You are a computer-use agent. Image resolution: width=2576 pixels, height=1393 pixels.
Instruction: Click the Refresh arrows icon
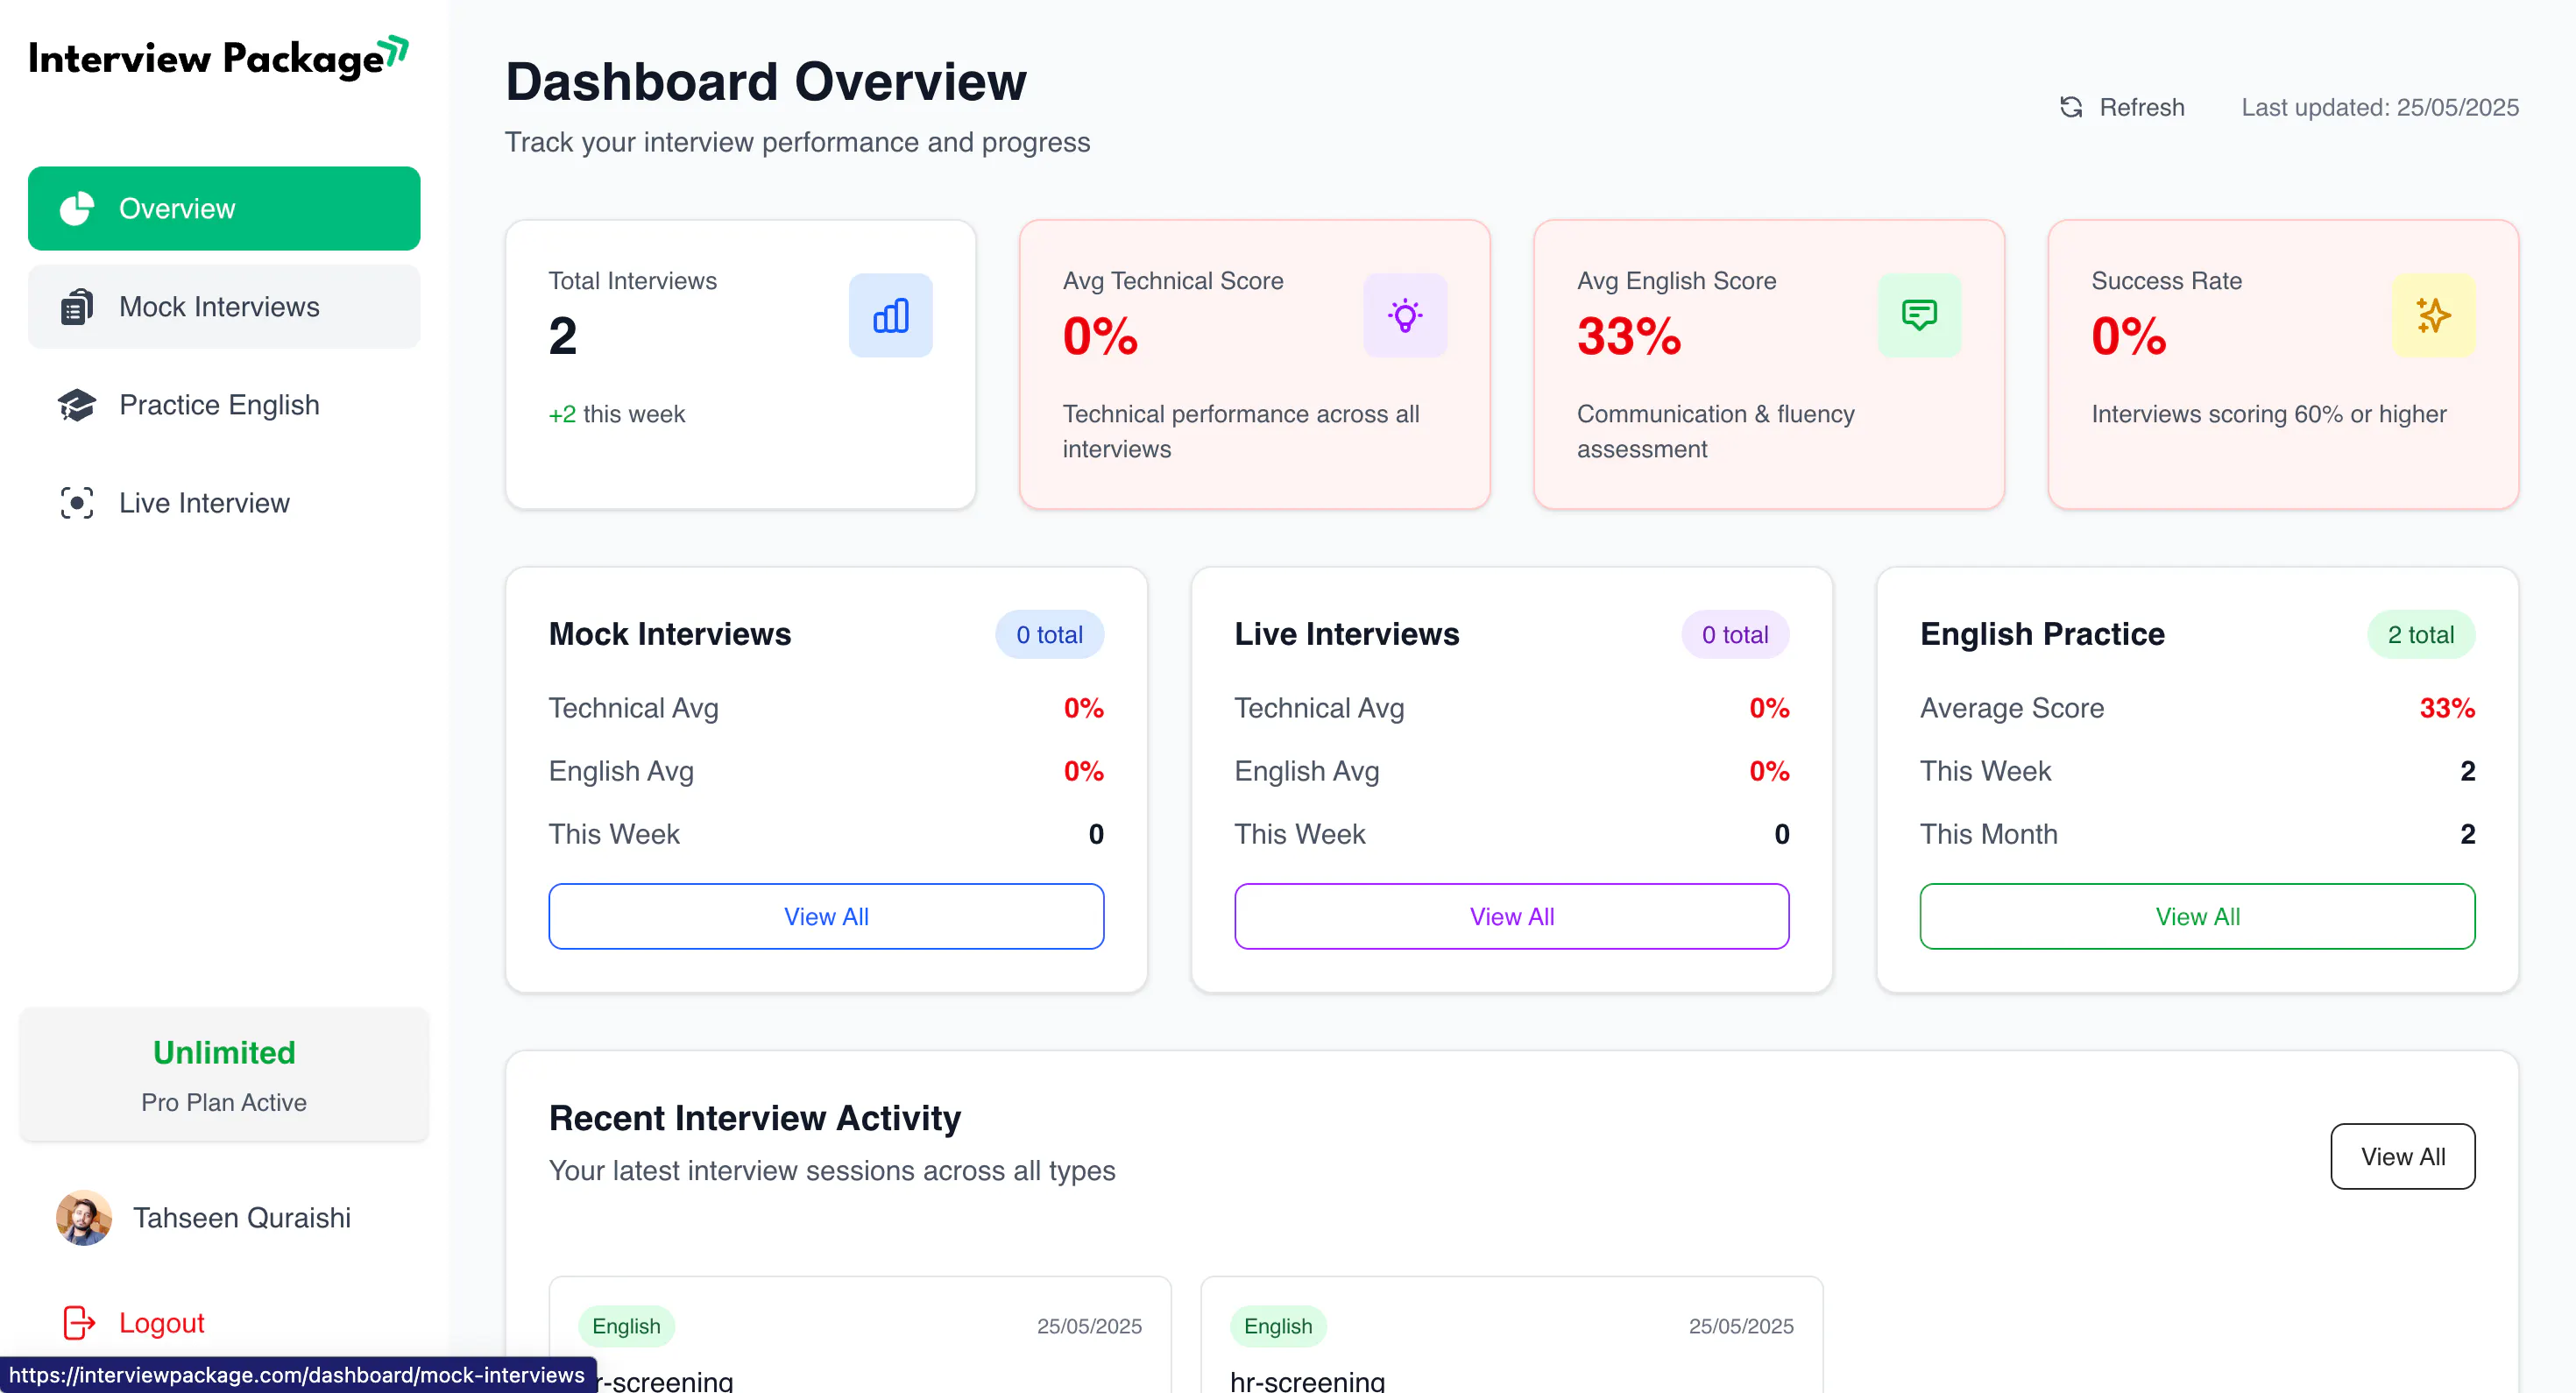tap(2071, 107)
